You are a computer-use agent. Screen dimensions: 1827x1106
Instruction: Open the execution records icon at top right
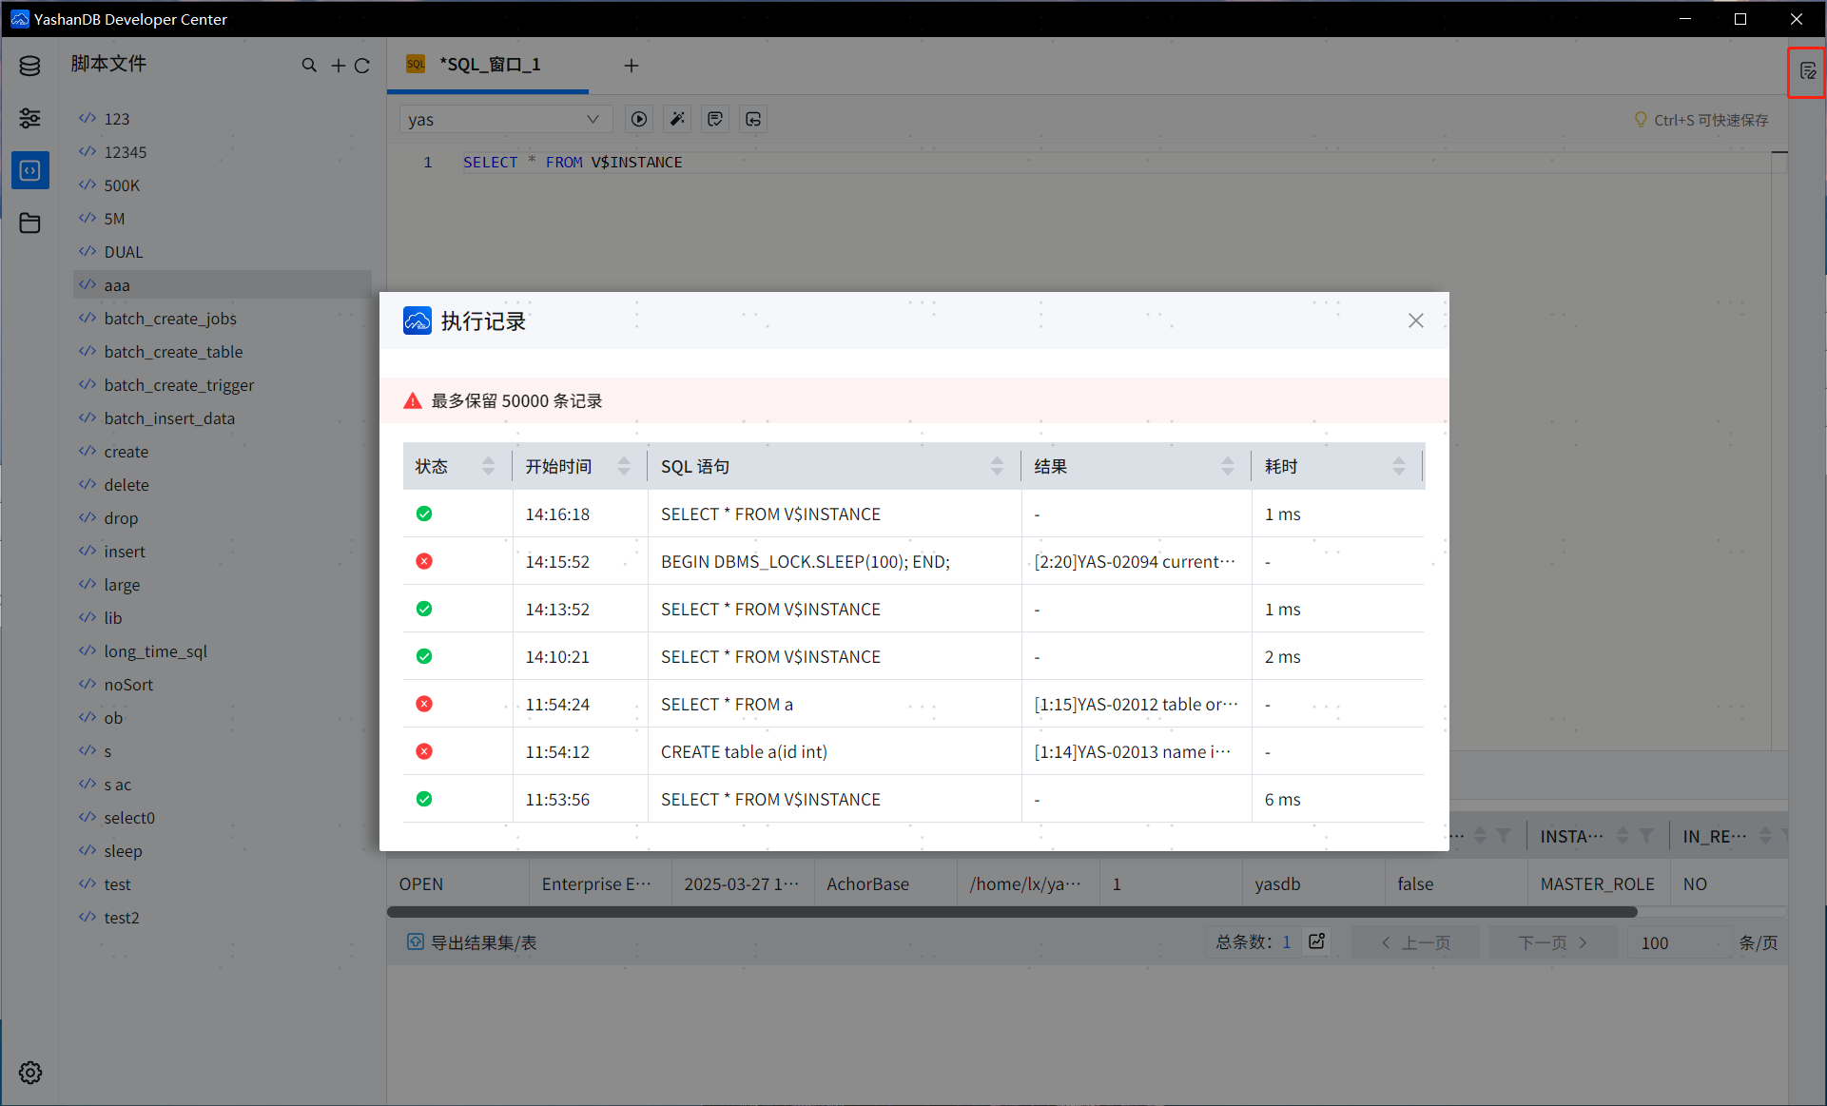coord(1807,71)
